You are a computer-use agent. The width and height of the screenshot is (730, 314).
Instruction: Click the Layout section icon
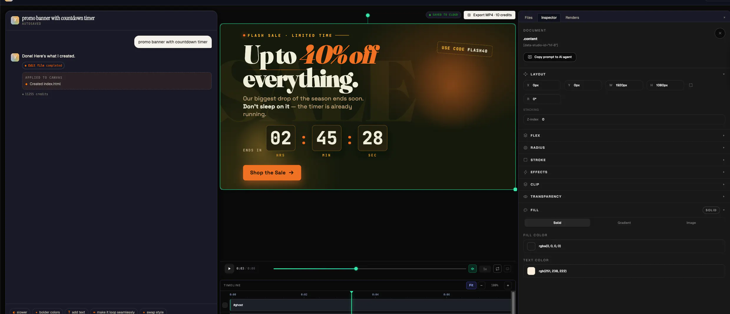526,74
